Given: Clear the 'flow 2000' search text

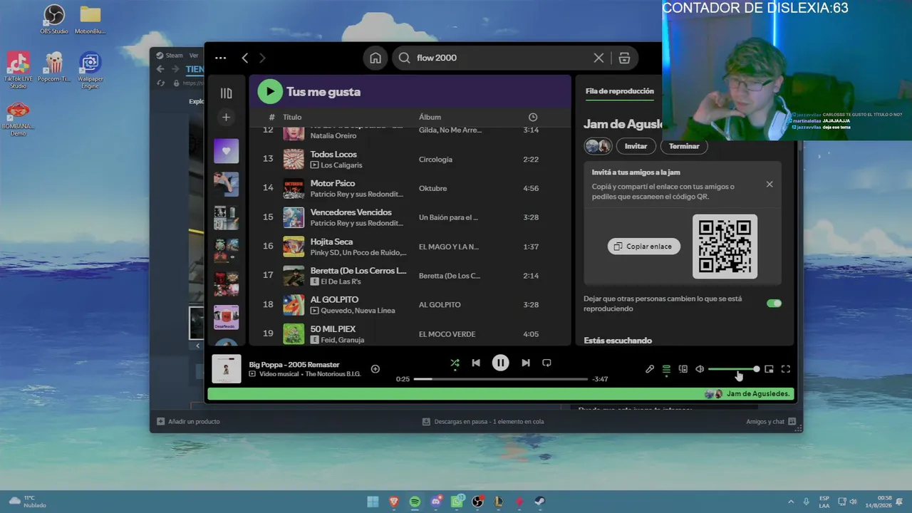Looking at the screenshot, I should coord(598,58).
